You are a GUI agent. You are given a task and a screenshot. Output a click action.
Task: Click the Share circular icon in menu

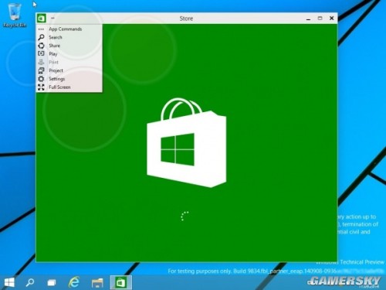pyautogui.click(x=41, y=46)
